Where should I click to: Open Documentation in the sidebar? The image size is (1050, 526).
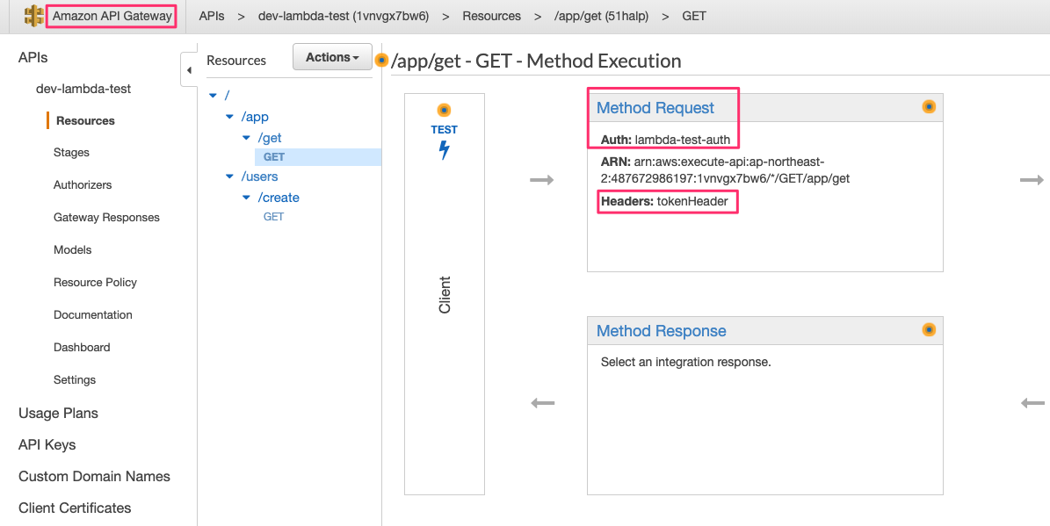click(x=93, y=314)
